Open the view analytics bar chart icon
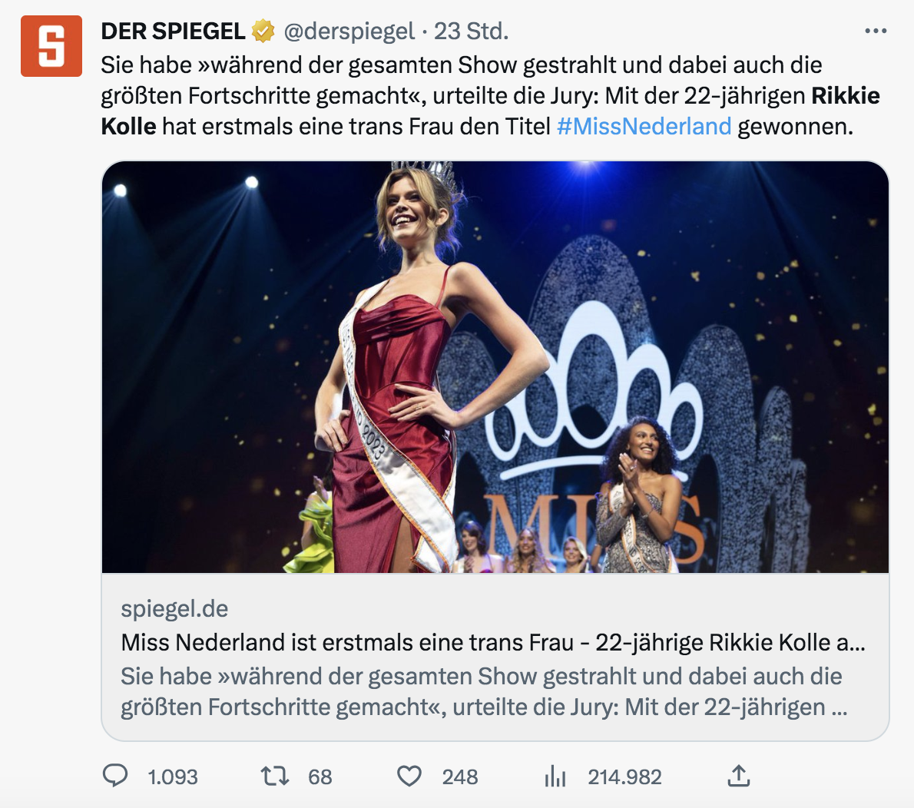Viewport: 914px width, 808px height. coord(555,777)
